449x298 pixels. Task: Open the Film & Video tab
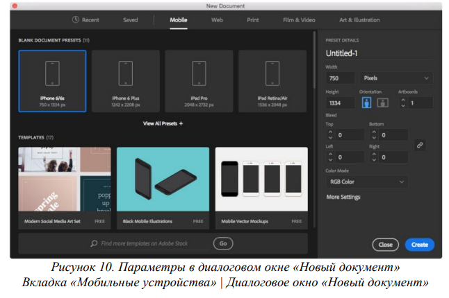299,20
